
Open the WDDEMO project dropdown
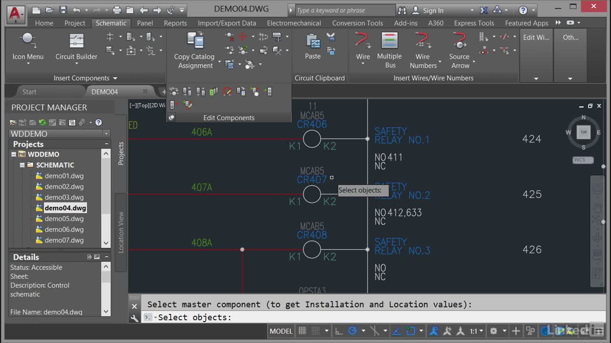tap(106, 134)
